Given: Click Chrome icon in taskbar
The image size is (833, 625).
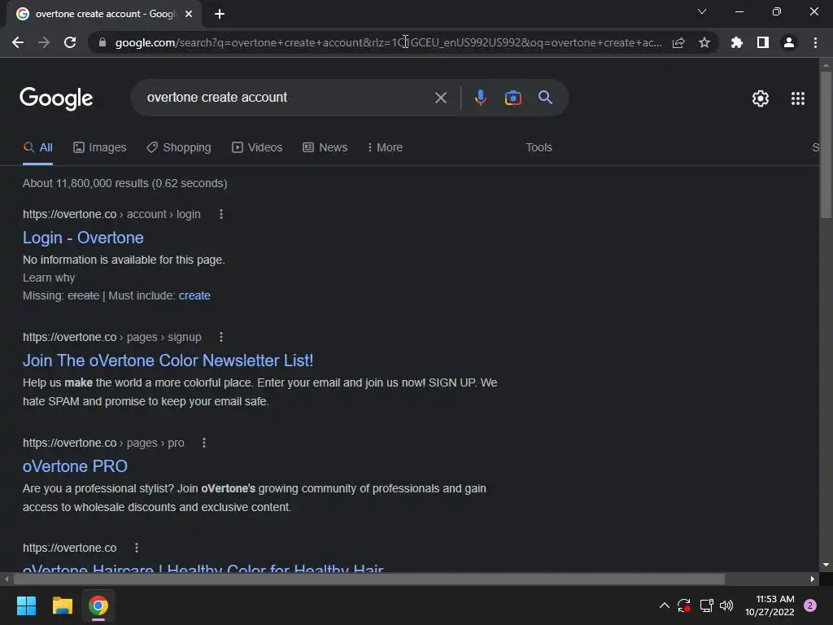Looking at the screenshot, I should 98,605.
